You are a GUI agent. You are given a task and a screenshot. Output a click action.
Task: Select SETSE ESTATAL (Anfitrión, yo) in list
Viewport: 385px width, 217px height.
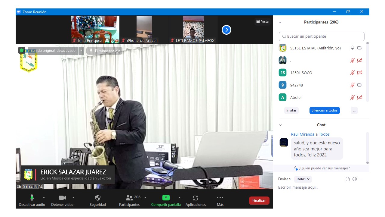click(x=321, y=48)
